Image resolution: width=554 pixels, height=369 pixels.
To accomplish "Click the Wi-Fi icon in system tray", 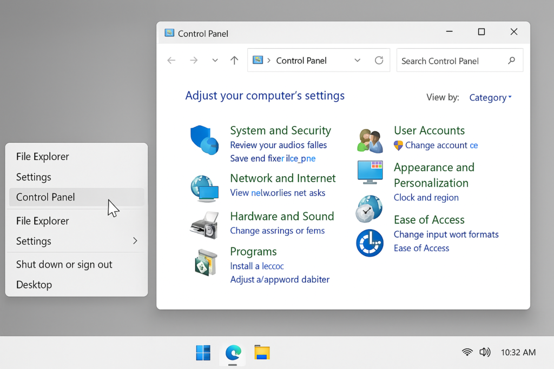I will (467, 352).
